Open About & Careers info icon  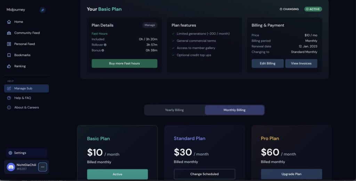tap(9, 107)
